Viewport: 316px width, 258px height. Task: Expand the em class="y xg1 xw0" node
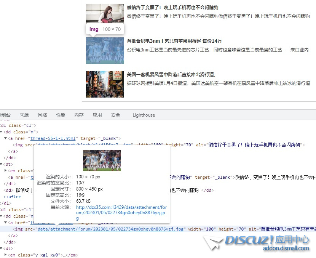pos(6,255)
